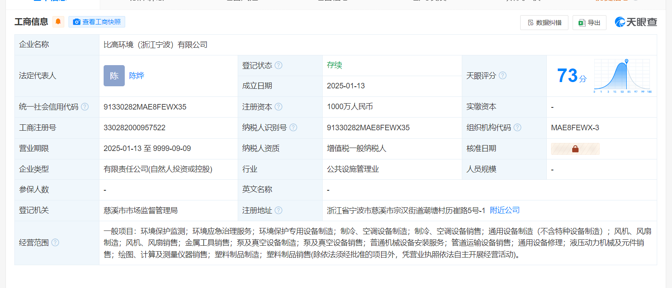Click the score distribution chart
The image size is (672, 288).
(622, 76)
